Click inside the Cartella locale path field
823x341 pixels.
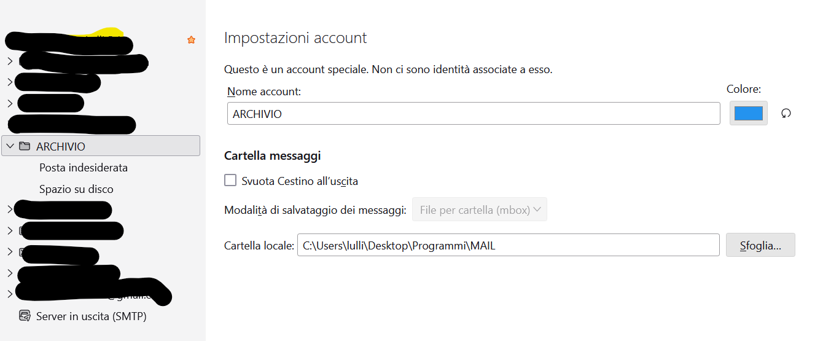point(507,246)
